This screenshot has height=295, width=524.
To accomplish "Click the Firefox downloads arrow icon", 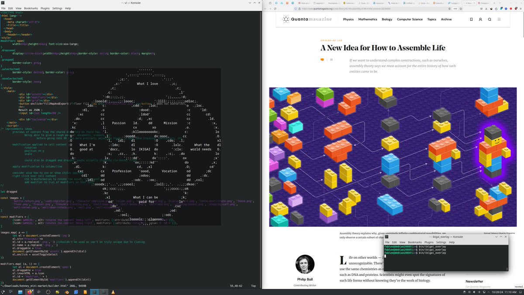I will [x=486, y=9].
